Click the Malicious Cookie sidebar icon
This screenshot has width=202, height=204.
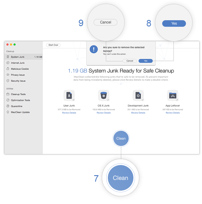click(x=8, y=69)
